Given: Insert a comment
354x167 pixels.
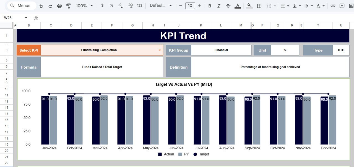Looking at the screenshot, I should [342, 6].
